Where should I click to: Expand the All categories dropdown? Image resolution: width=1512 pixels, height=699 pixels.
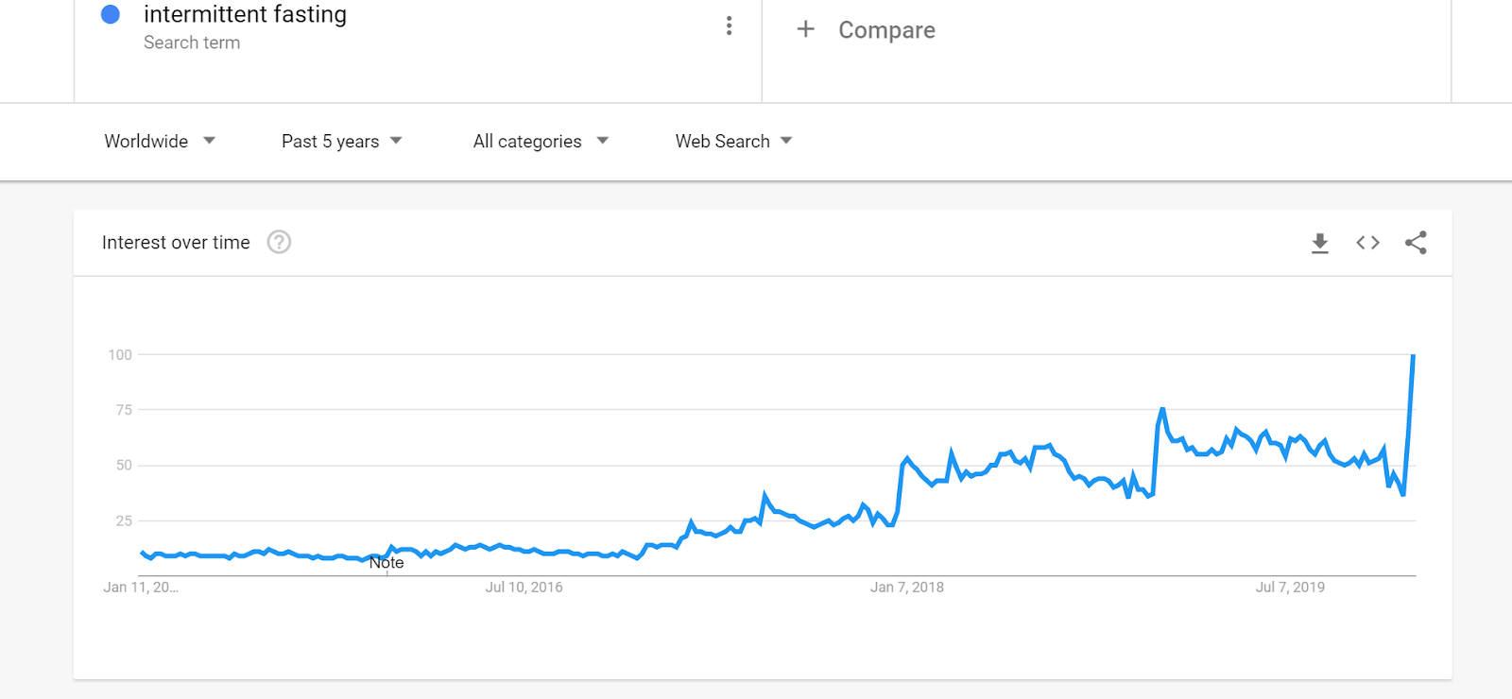[541, 142]
